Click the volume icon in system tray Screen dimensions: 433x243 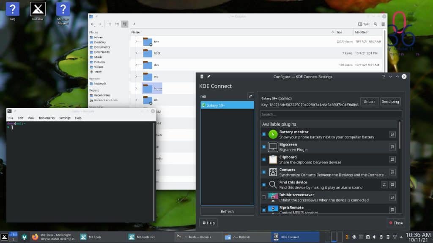pos(375,237)
